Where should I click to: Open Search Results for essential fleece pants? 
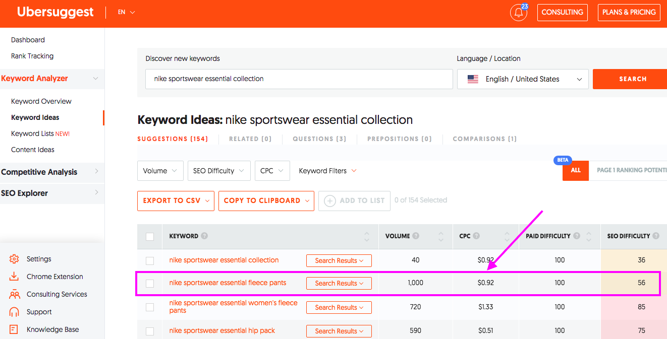[x=339, y=283]
